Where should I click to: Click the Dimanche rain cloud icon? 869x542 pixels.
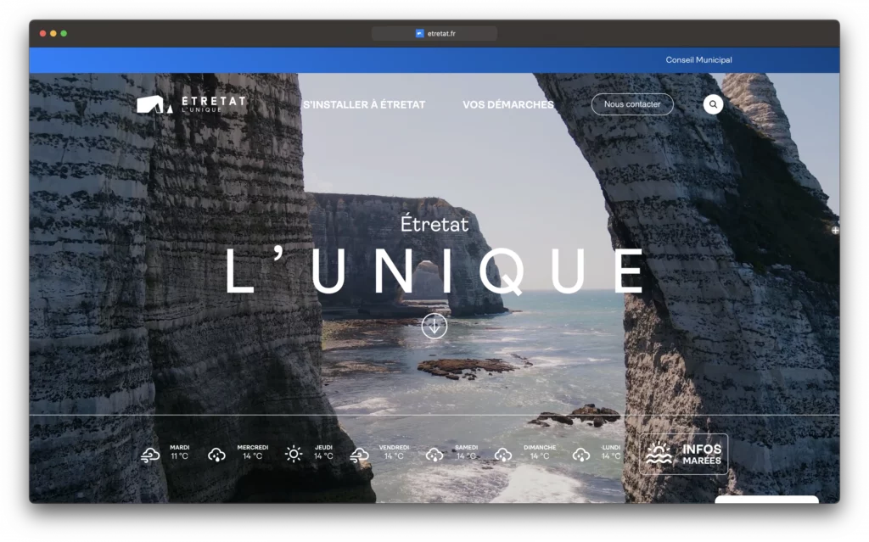tap(503, 455)
